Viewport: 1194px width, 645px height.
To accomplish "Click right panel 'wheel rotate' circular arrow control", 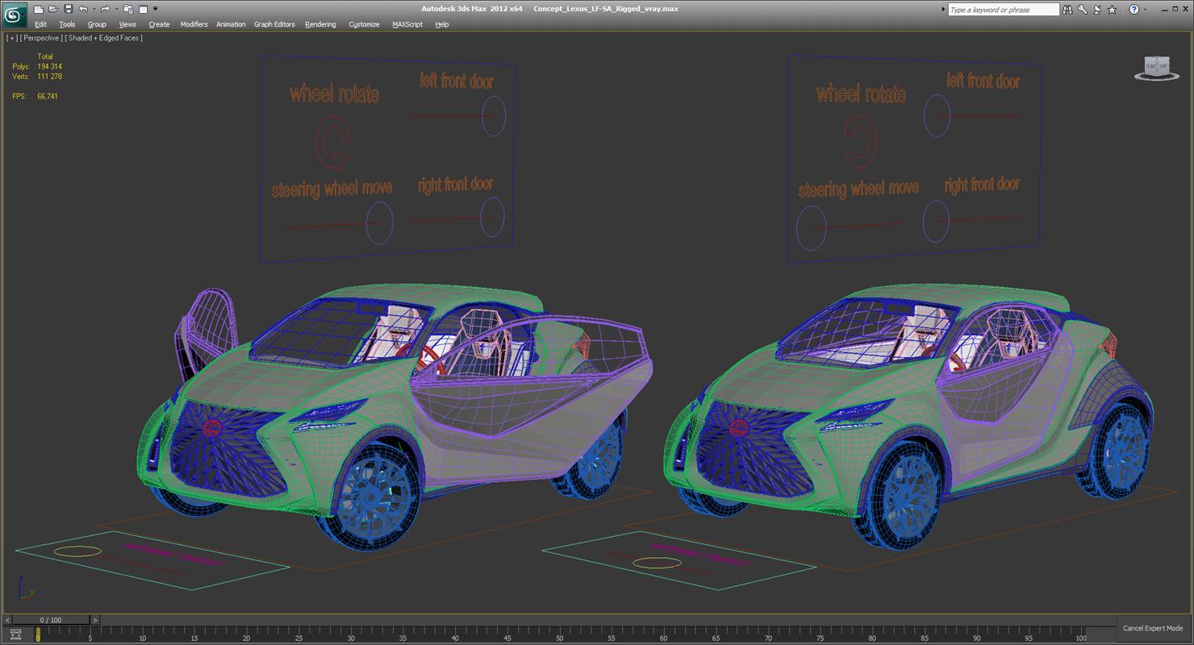I will tap(859, 141).
